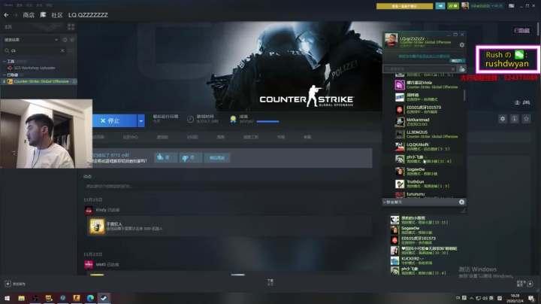Open game info icon on game page
The image size is (541, 304).
(515, 119)
